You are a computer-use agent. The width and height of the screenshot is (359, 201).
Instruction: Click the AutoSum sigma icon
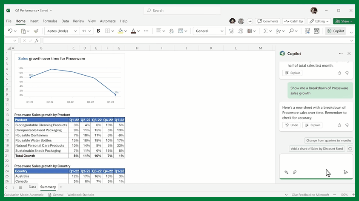[265, 31]
